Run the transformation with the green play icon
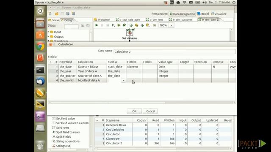This screenshot has height=152, width=271. [x=97, y=25]
